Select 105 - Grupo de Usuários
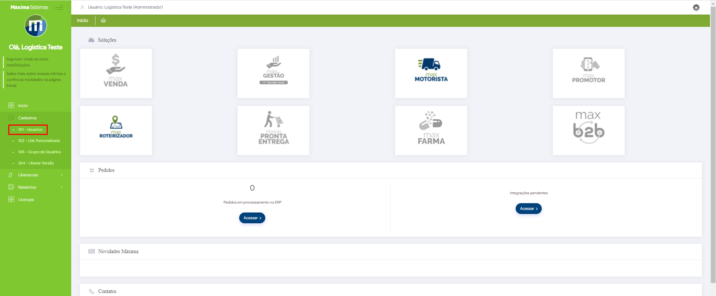716x296 pixels. tap(40, 152)
